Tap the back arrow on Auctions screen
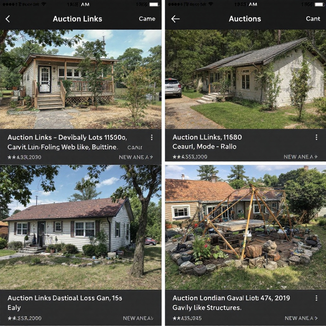This screenshot has width=326, height=326. 175,19
